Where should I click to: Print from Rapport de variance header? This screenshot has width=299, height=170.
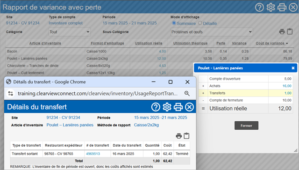pyautogui.click(x=282, y=7)
